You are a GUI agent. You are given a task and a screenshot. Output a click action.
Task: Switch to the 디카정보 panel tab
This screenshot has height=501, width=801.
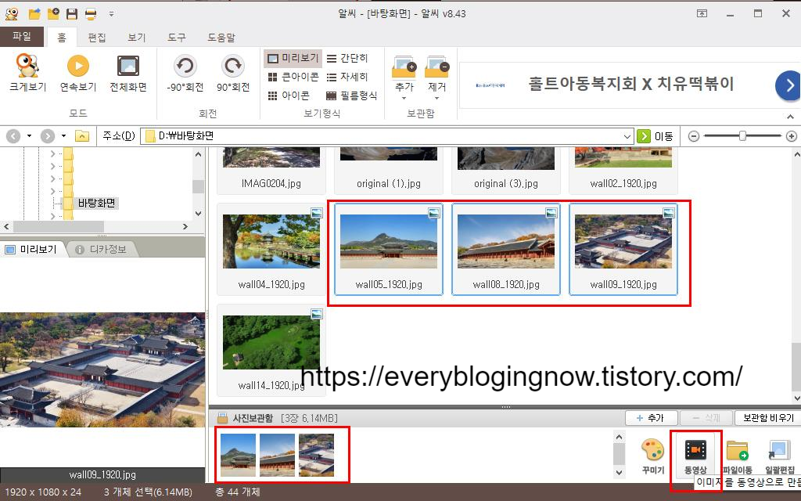tap(101, 249)
